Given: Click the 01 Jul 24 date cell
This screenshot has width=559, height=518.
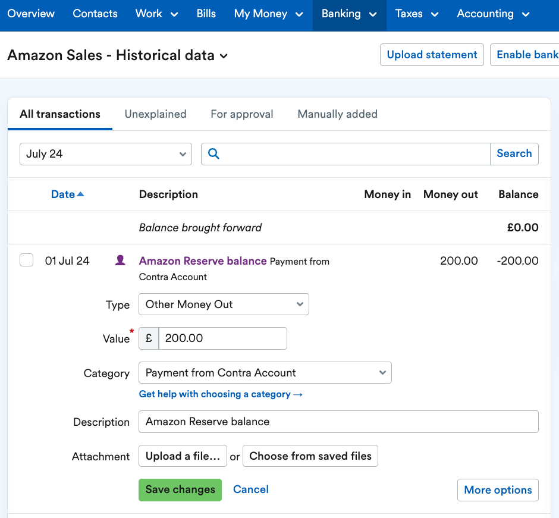Looking at the screenshot, I should (67, 260).
